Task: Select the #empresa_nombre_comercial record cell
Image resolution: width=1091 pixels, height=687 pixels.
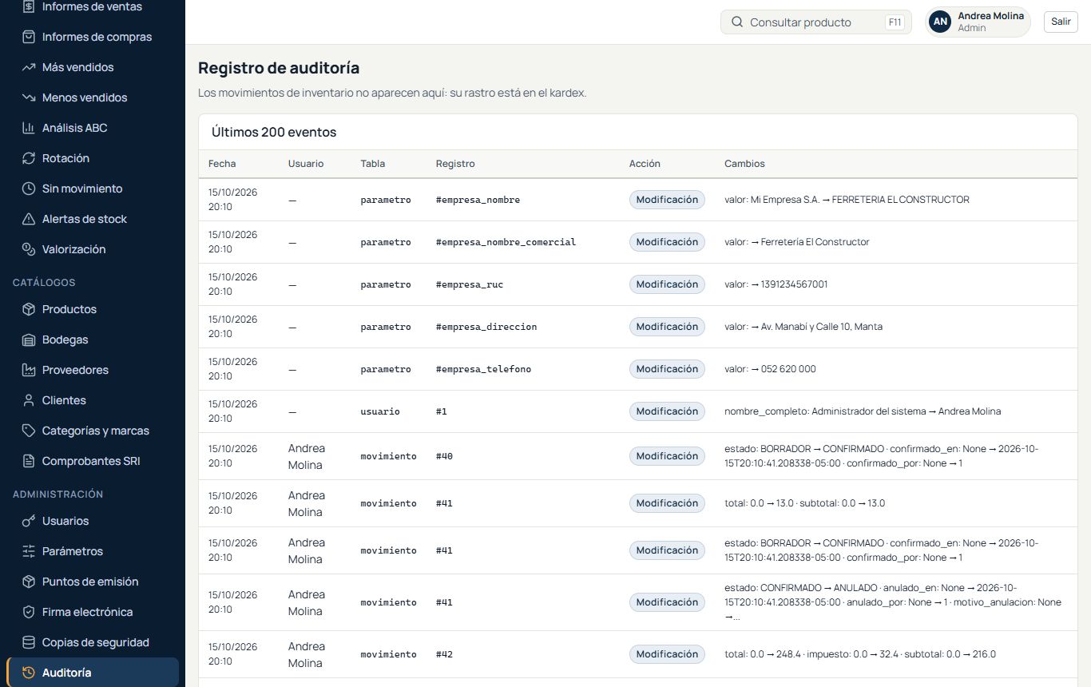Action: point(506,242)
